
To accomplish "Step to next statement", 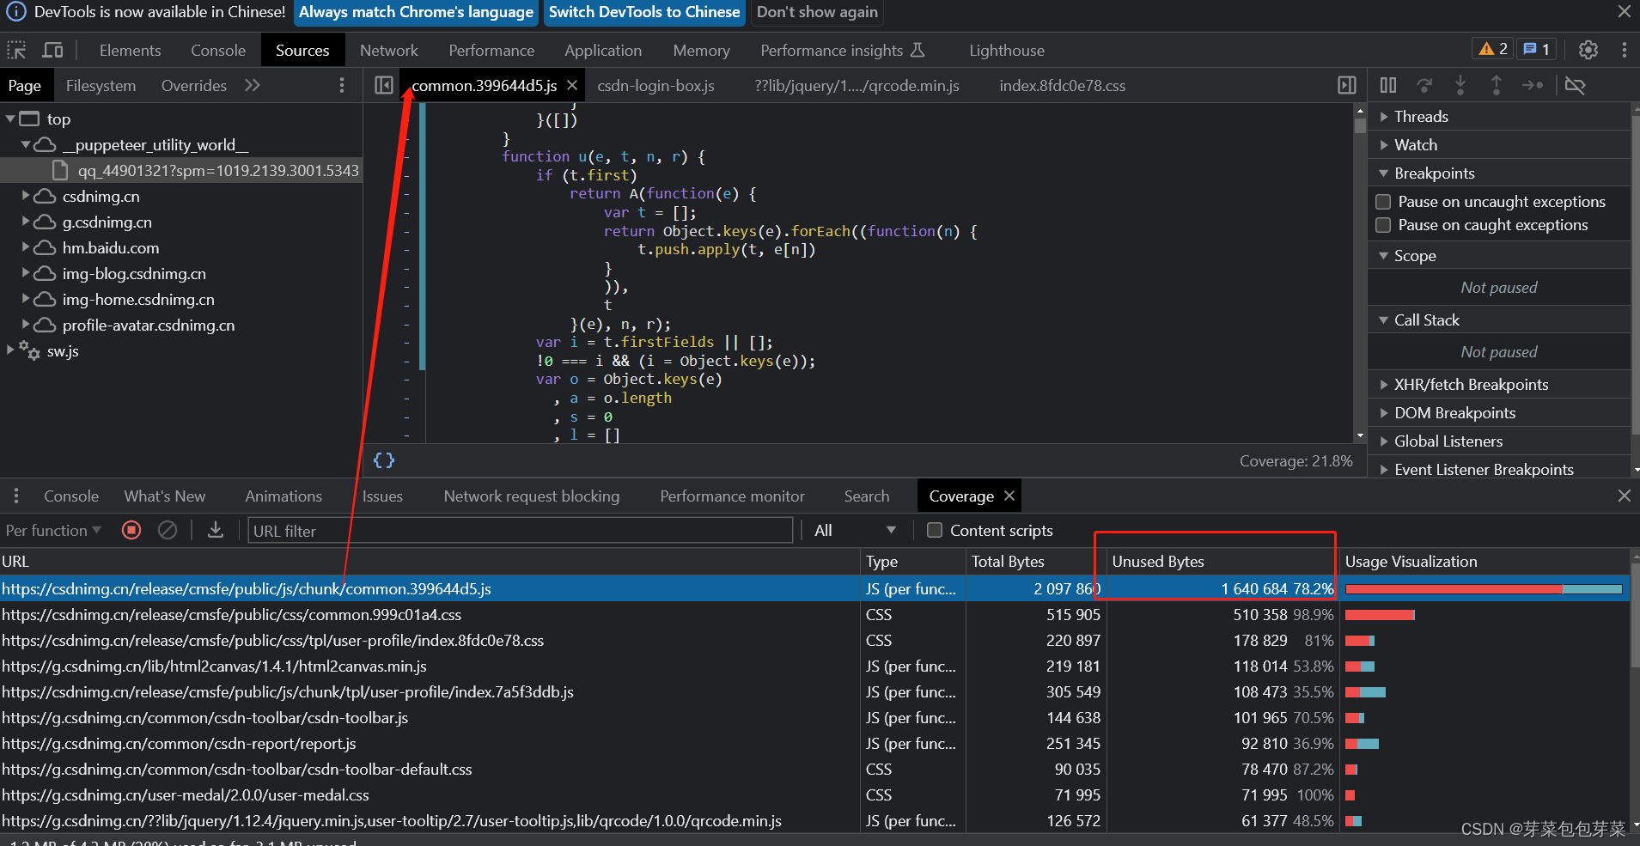I will (1533, 85).
